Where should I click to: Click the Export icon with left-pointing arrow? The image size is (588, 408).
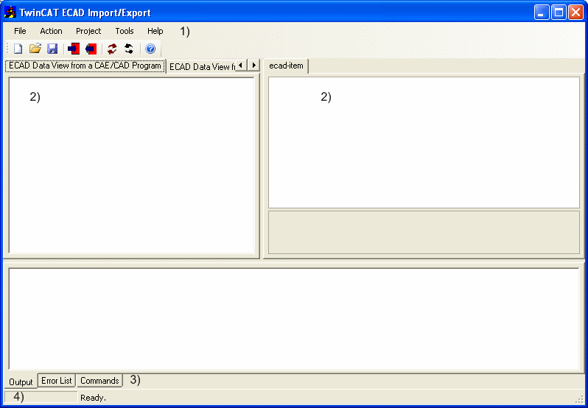(x=91, y=49)
